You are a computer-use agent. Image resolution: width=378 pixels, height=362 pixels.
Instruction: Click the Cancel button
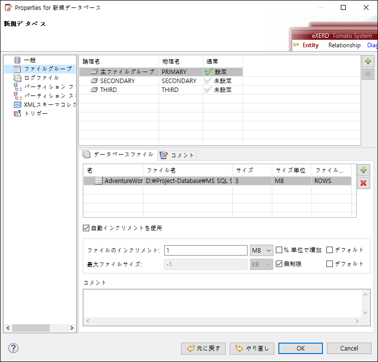coord(349,349)
